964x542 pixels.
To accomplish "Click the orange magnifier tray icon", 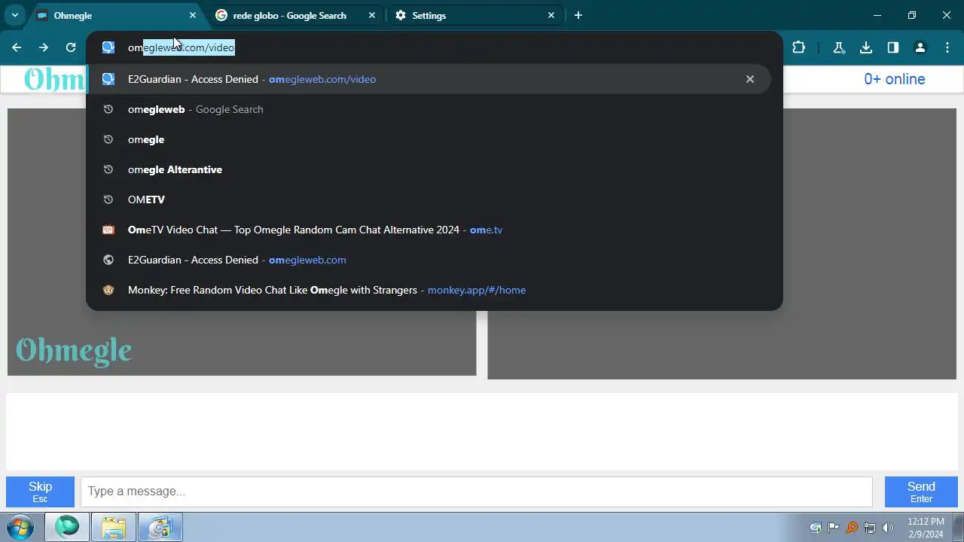I will 852,528.
